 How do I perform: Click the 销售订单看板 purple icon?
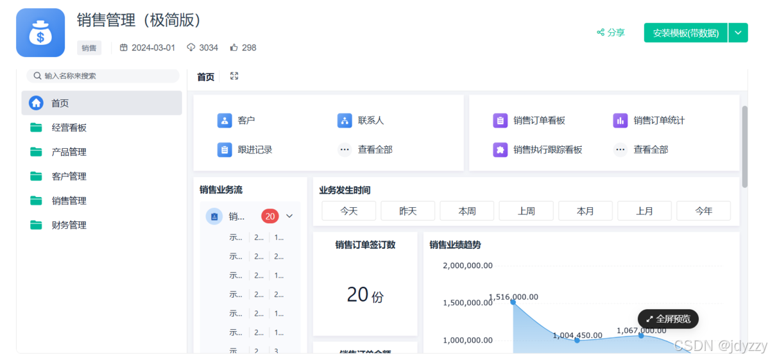[x=500, y=120]
